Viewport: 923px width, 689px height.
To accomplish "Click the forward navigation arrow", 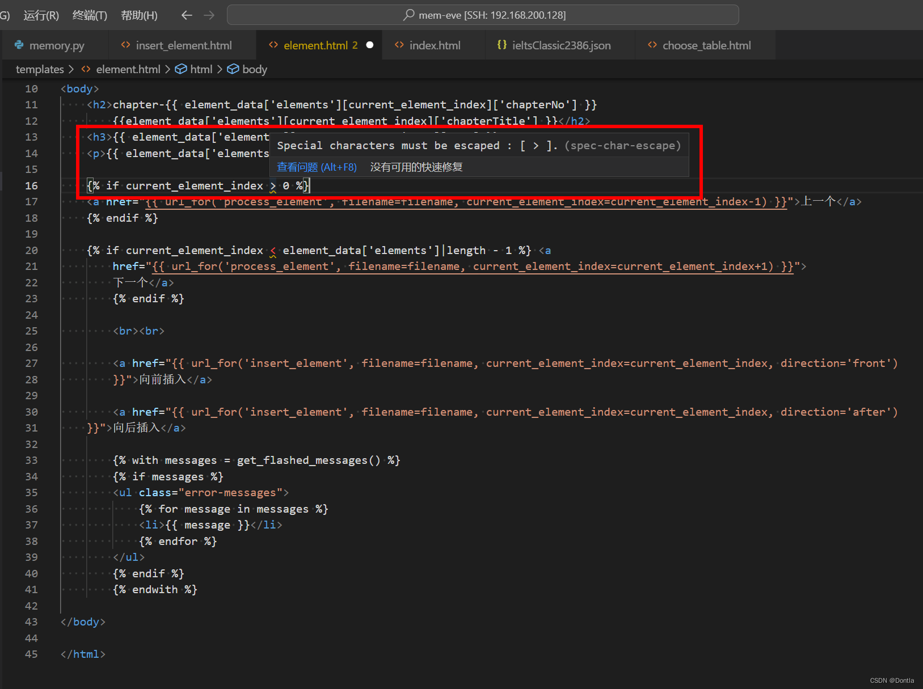I will tap(208, 15).
